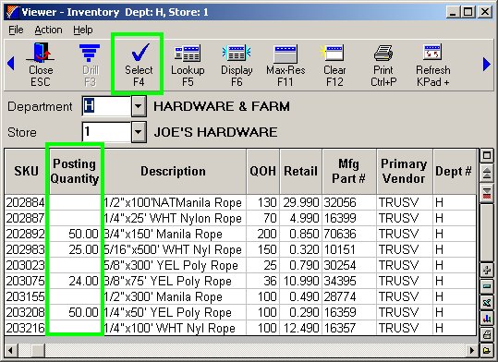Click the Print Ctrl+P printer icon
The height and width of the screenshot is (362, 498).
(x=383, y=53)
